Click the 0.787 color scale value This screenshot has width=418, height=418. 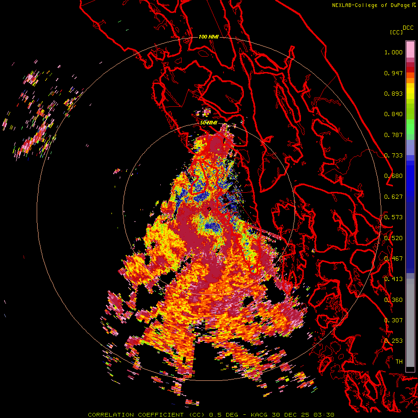pos(393,135)
